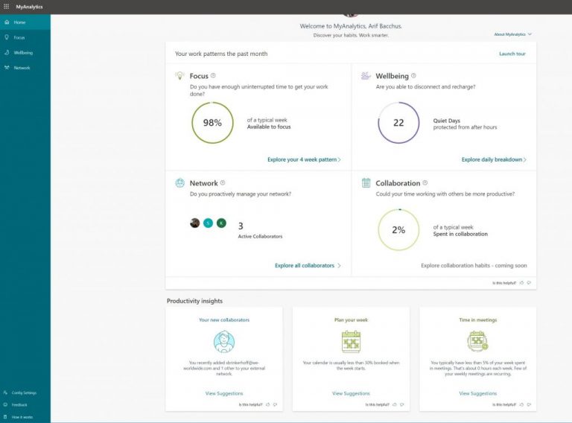Go to Network in the sidebar
The height and width of the screenshot is (423, 572).
(25, 68)
